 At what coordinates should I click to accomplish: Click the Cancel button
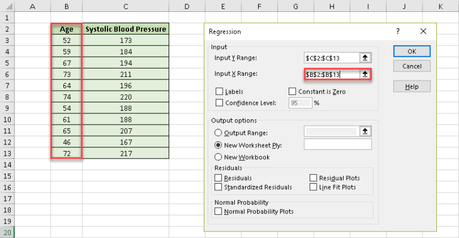(412, 66)
